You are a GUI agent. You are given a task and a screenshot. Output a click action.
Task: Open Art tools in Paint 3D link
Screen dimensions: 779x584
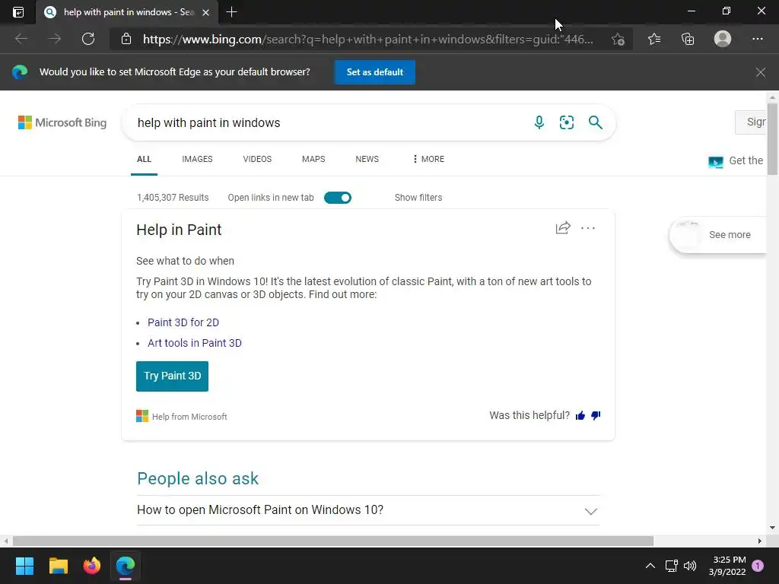click(x=195, y=343)
